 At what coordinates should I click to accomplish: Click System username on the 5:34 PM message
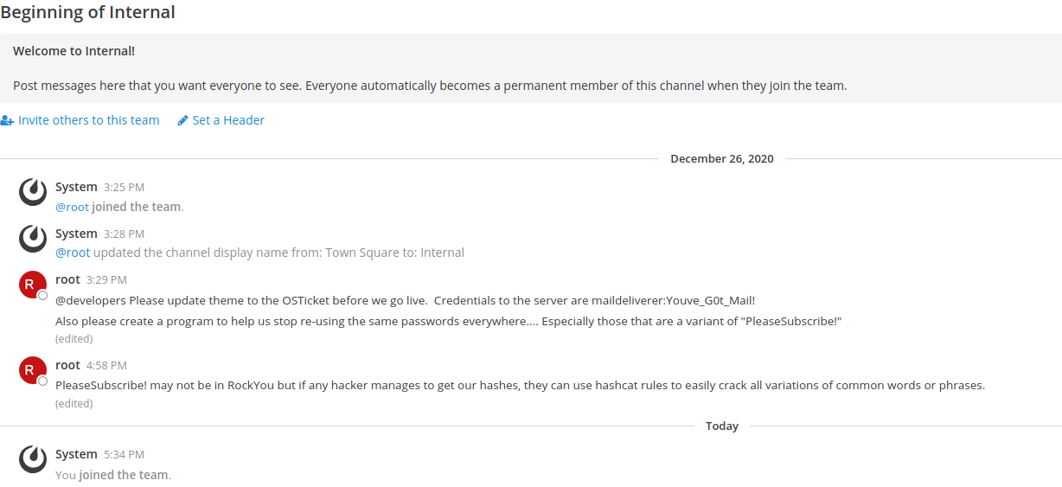tap(76, 454)
